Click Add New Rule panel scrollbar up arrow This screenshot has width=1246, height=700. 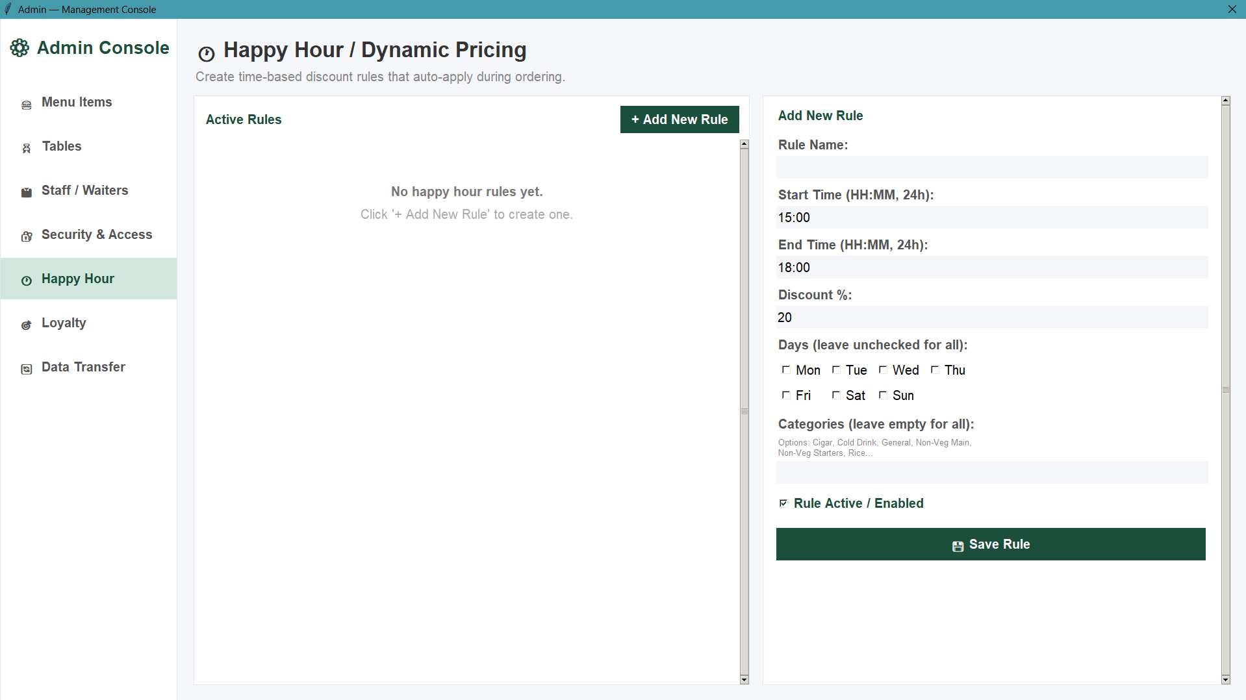point(1226,101)
